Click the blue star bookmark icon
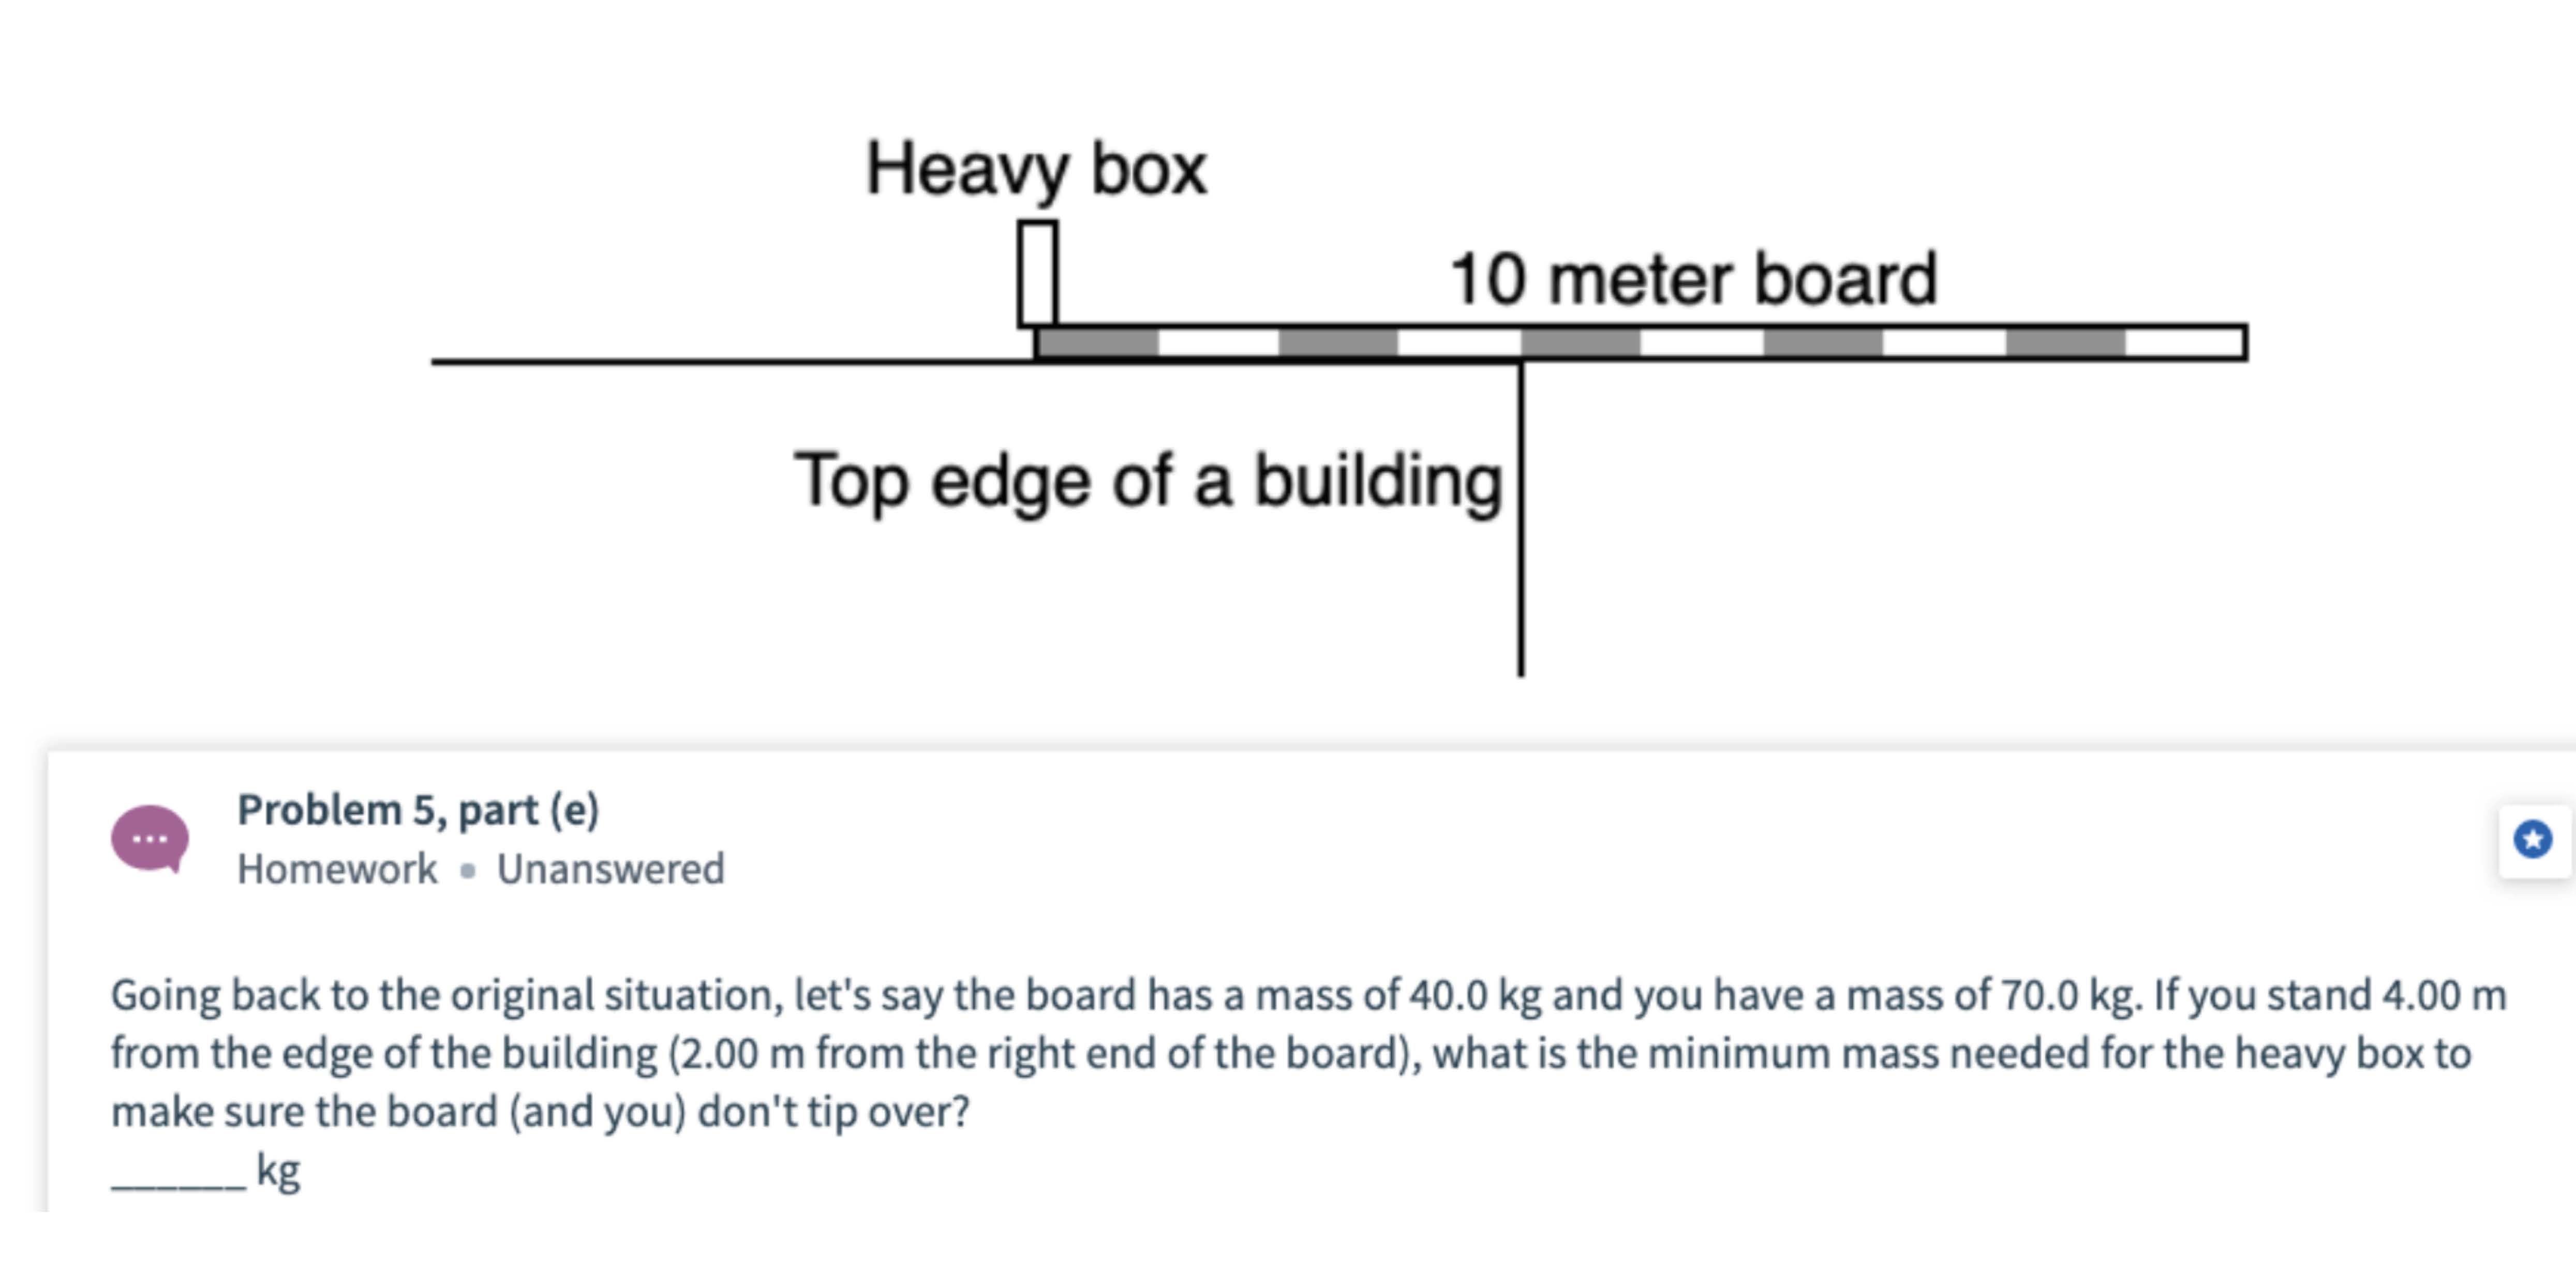This screenshot has height=1269, width=2576. click(x=2532, y=839)
